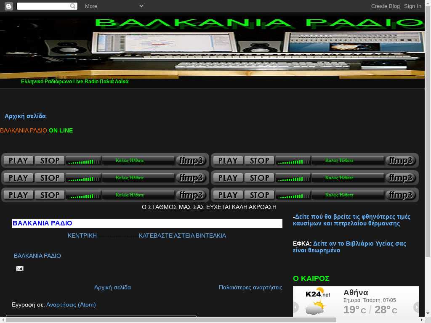The image size is (431, 323).
Task: Click the horizontal scrollbar right arrow
Action: point(422,320)
